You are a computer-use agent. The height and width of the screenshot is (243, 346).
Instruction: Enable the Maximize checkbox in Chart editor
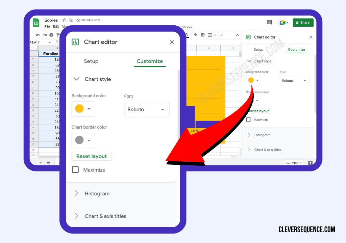(x=75, y=169)
